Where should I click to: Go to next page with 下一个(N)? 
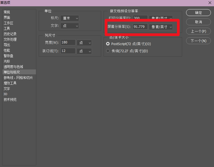coord(198,41)
